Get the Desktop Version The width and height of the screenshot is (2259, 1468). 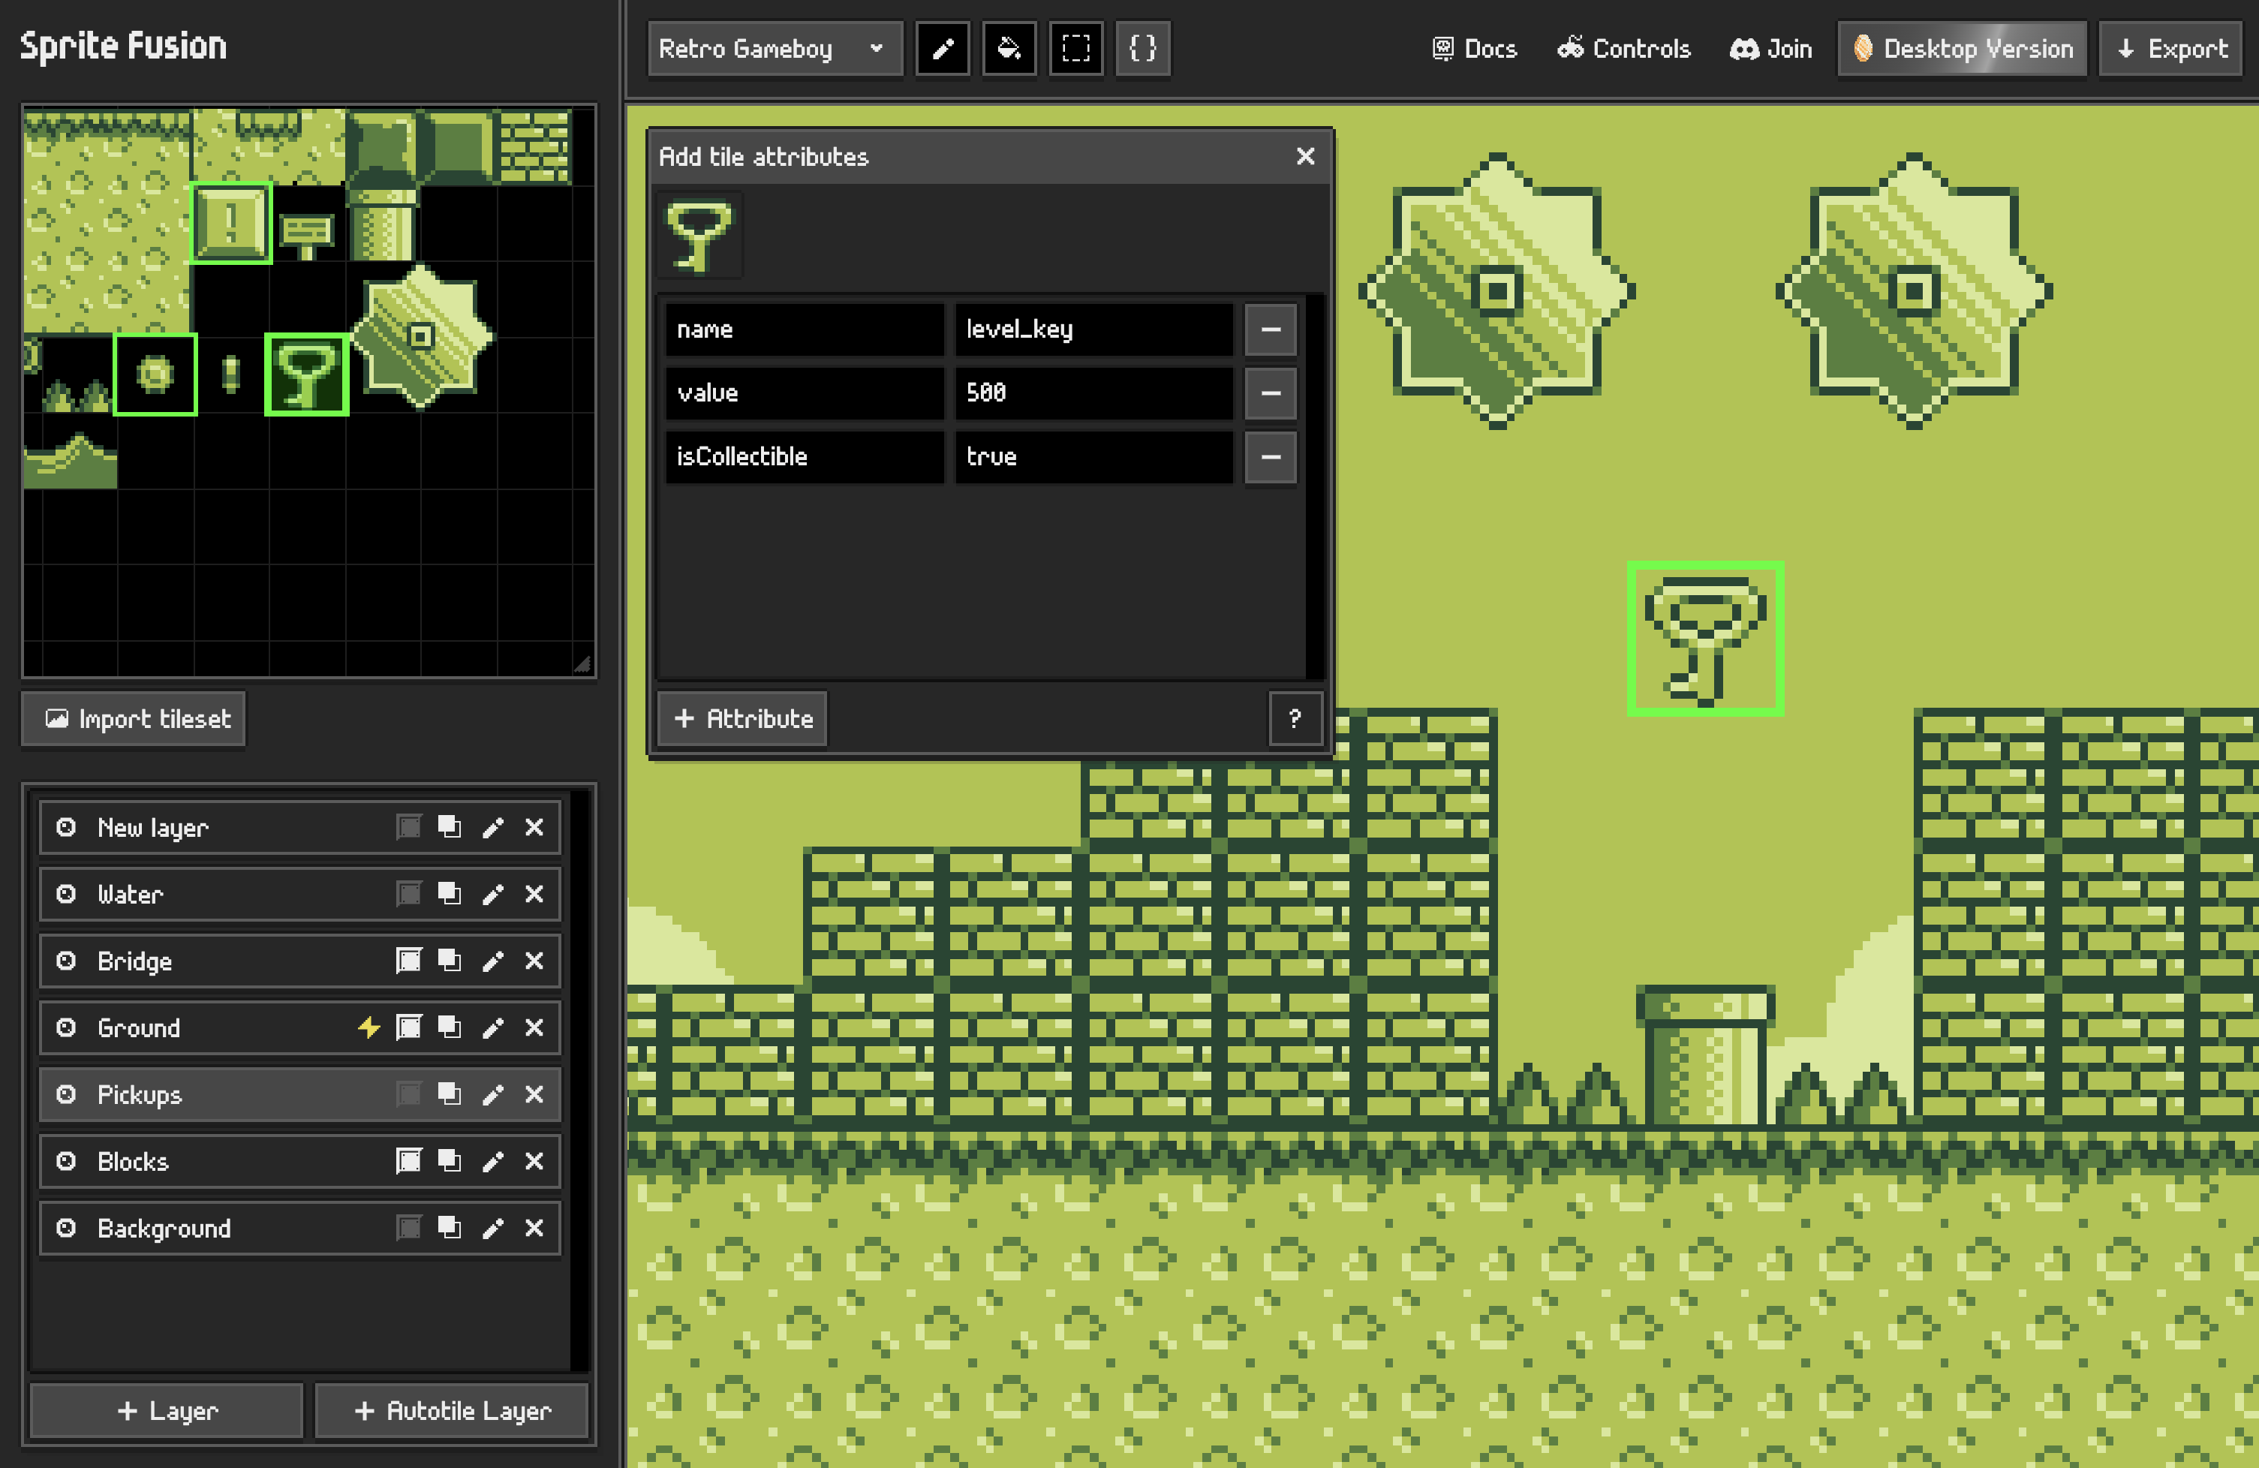point(1962,48)
